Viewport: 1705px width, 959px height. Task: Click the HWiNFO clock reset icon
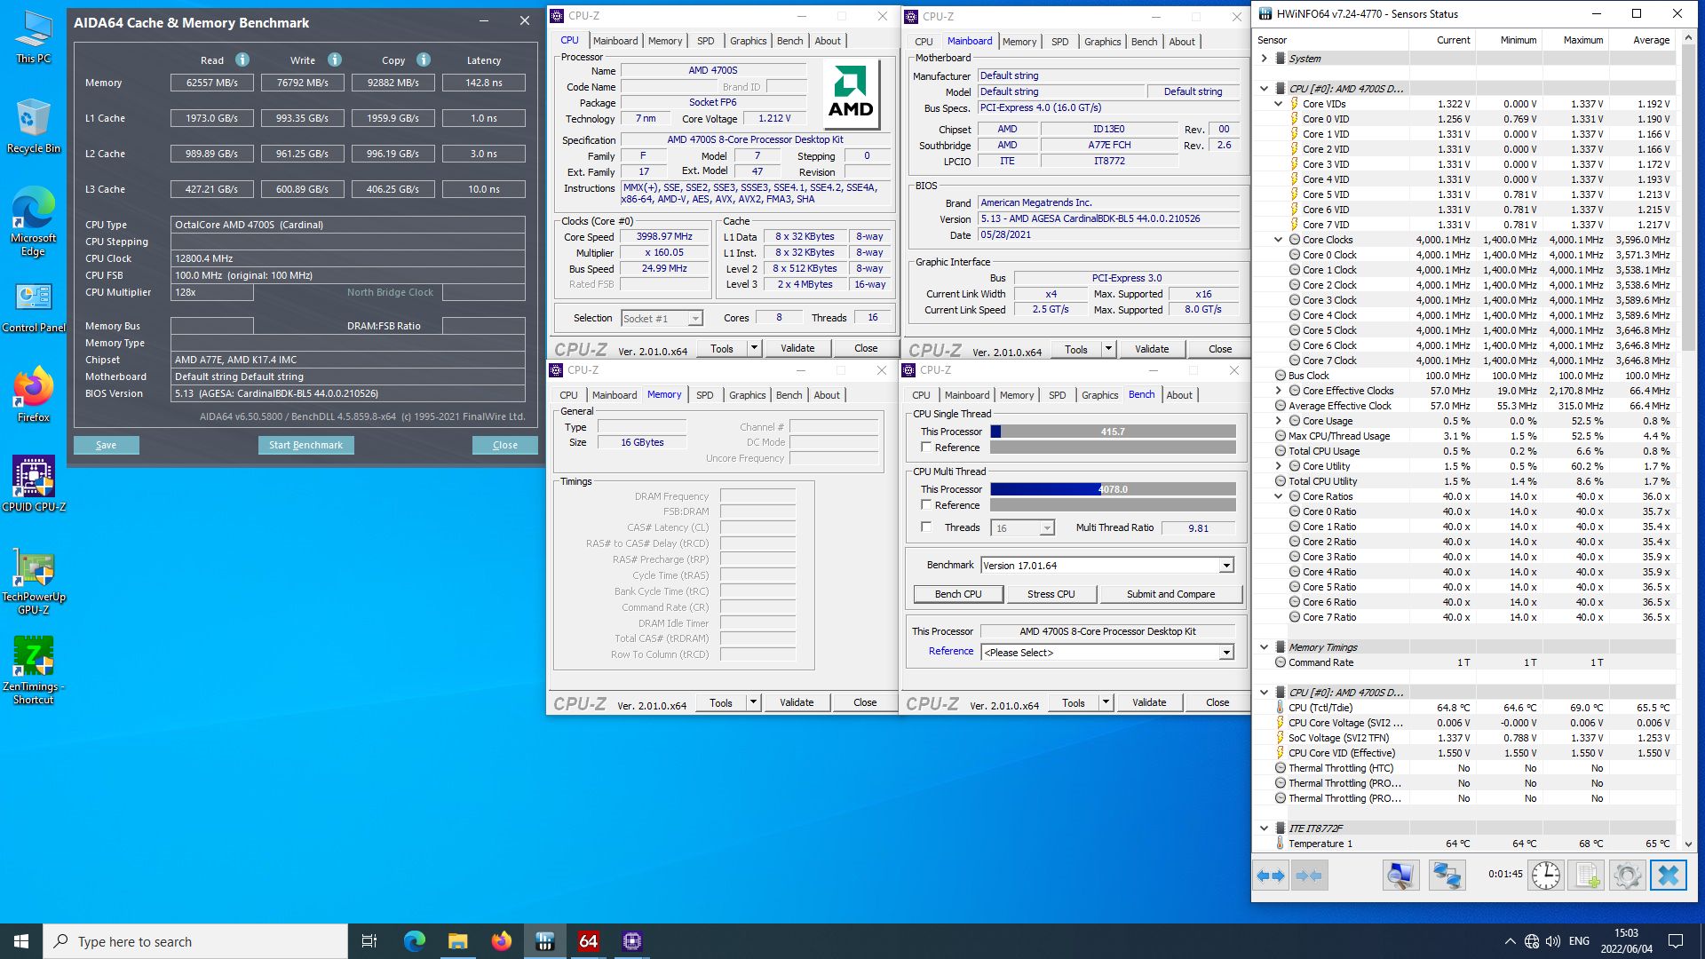point(1546,876)
